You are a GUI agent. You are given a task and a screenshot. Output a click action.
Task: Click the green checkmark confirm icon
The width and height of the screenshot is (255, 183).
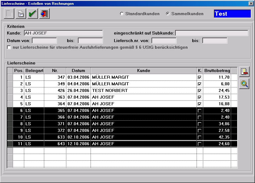(32, 13)
